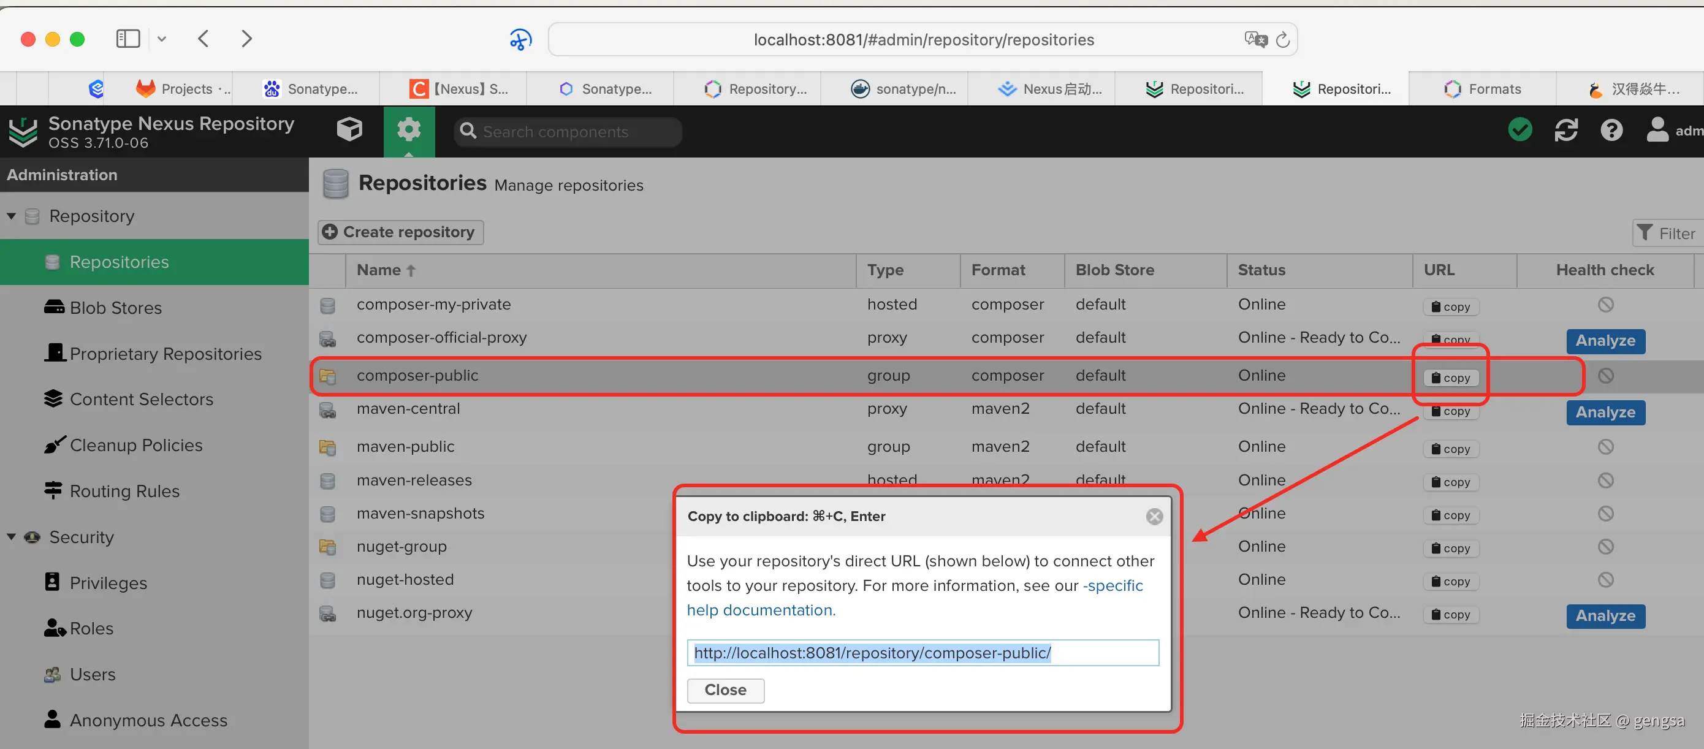Click the Create repository button
Viewport: 1704px width, 749px height.
pos(400,232)
